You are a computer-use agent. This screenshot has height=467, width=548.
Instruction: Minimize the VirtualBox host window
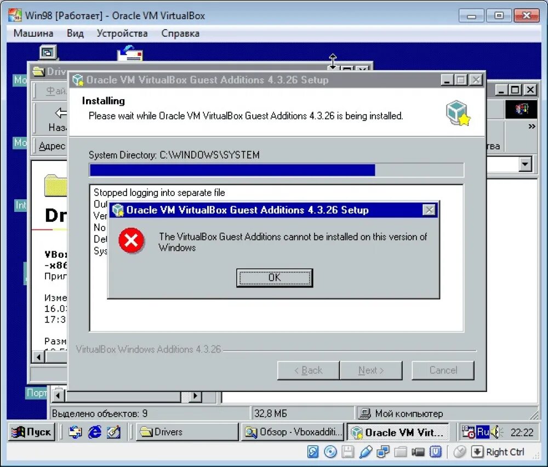pyautogui.click(x=471, y=16)
